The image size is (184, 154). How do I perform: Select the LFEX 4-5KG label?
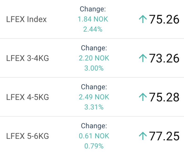[27, 97]
